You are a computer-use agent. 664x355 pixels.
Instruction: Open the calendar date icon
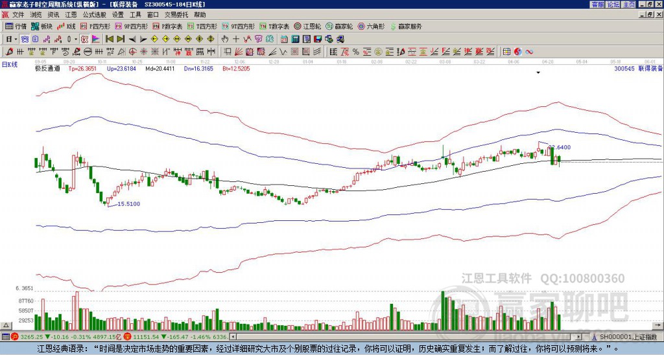(284, 39)
